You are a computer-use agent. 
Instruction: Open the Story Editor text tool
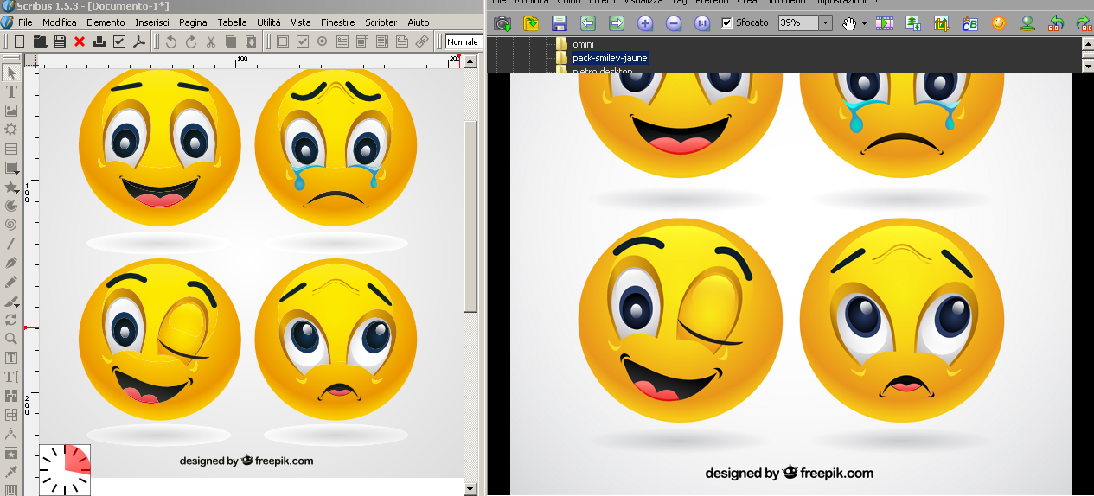11,377
